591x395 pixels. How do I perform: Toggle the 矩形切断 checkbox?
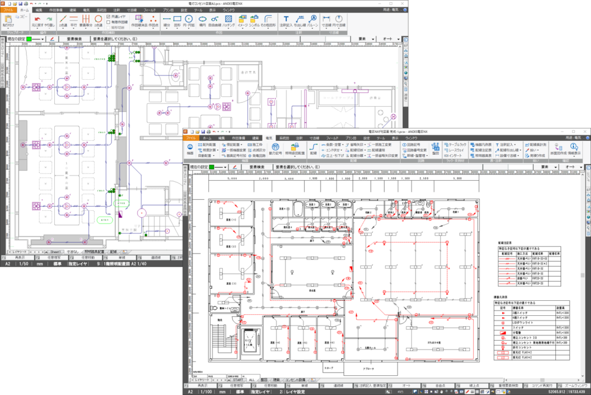[109, 27]
